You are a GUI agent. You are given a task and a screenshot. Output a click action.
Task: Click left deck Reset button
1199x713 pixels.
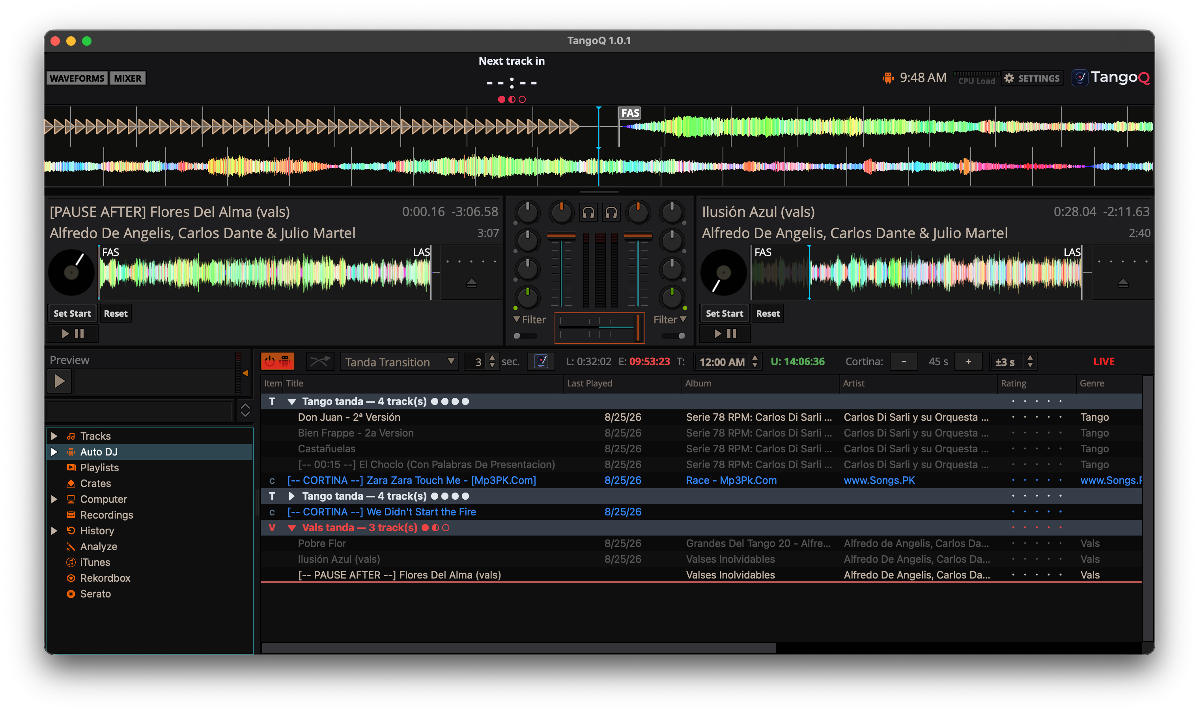point(115,313)
